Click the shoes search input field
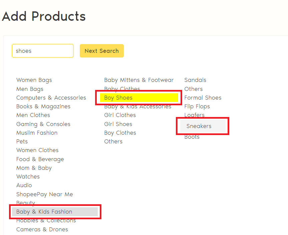The width and height of the screenshot is (288, 235). click(43, 51)
